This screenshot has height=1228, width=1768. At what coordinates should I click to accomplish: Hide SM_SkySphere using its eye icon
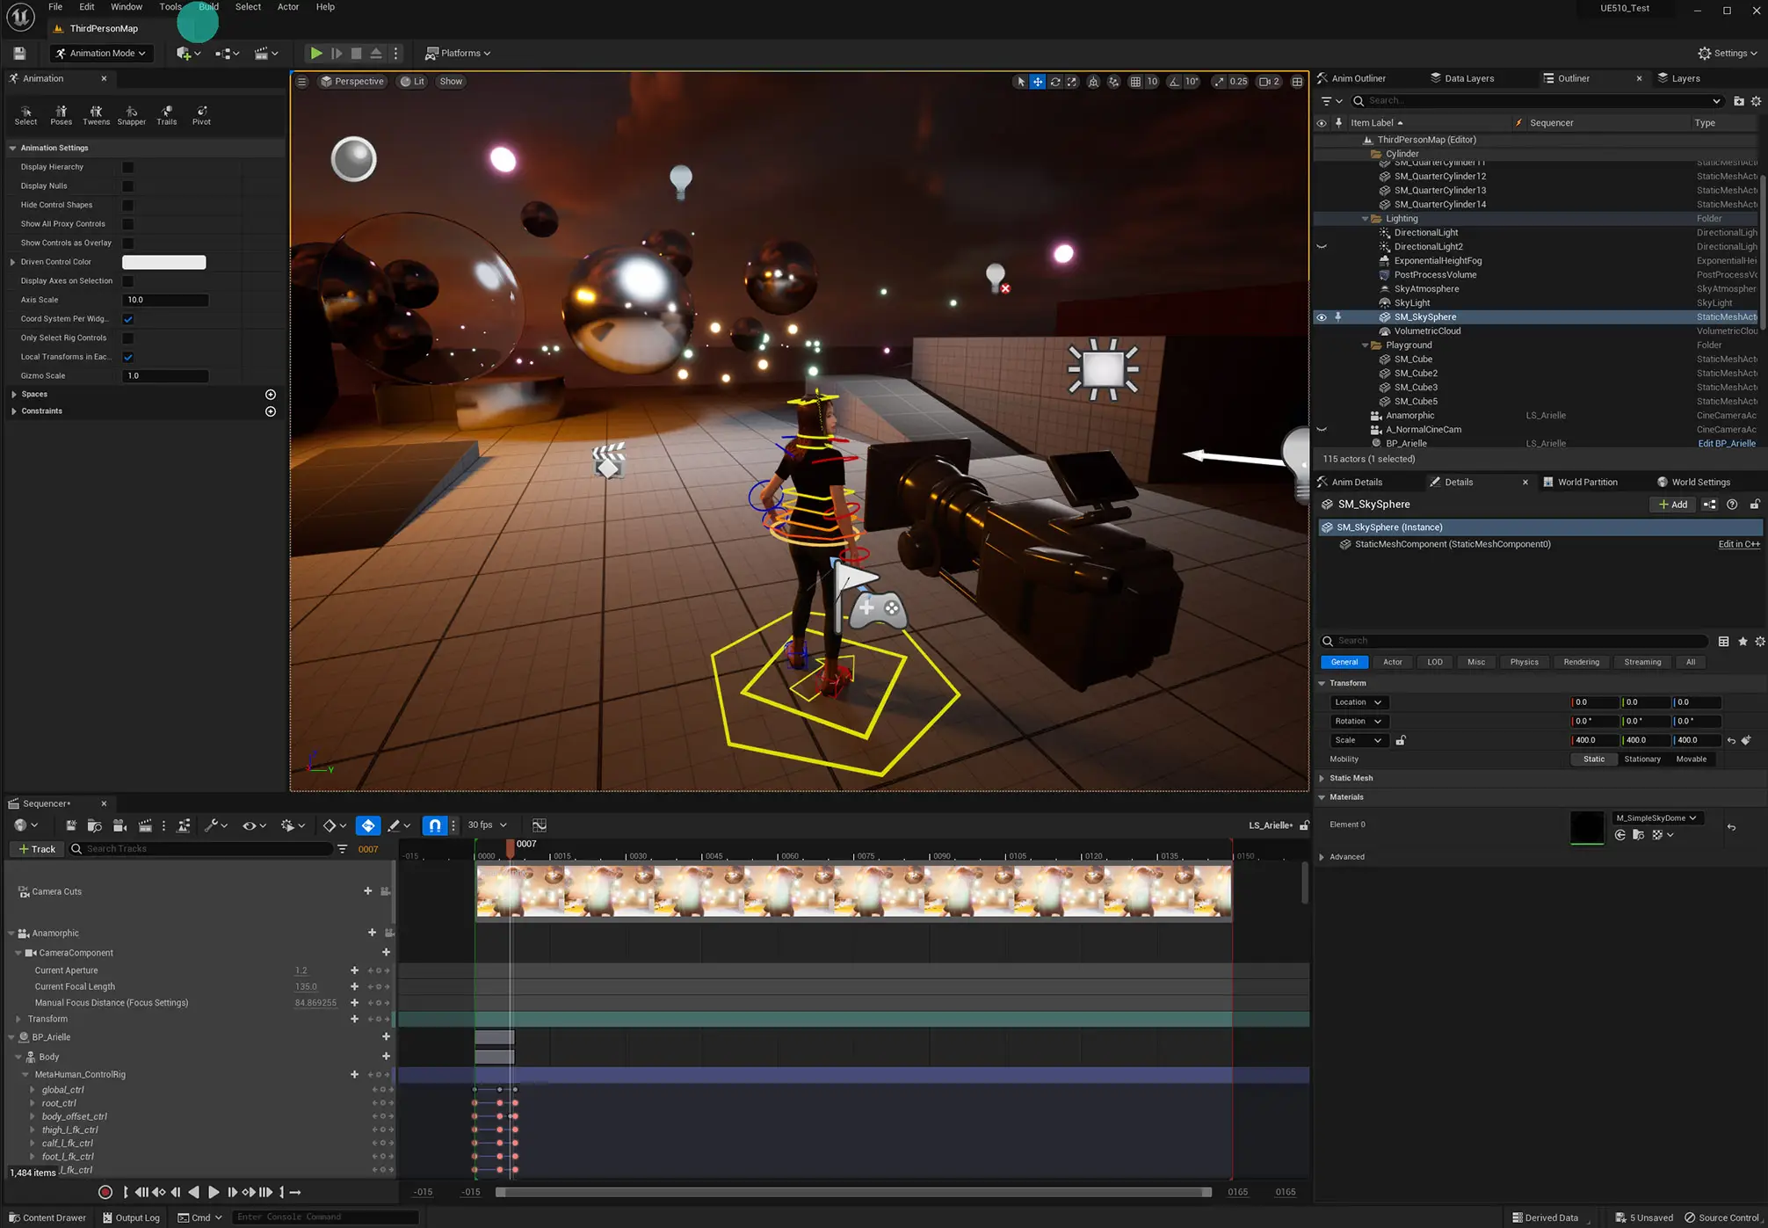pyautogui.click(x=1321, y=317)
